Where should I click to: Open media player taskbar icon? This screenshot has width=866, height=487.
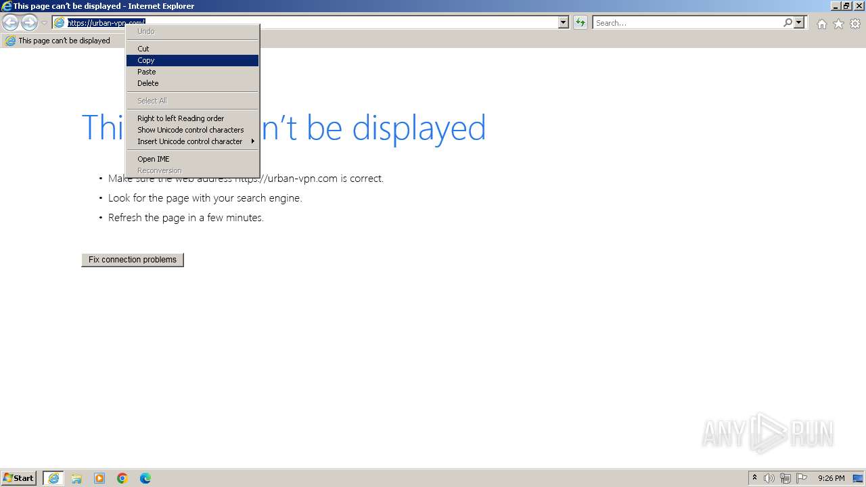(x=99, y=478)
